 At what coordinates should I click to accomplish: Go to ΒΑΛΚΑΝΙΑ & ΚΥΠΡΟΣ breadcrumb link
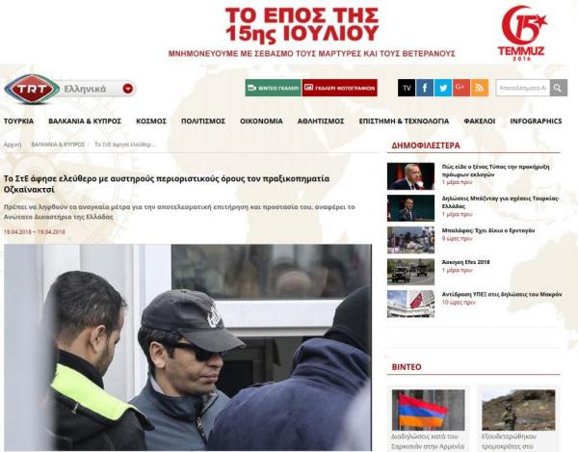58,145
